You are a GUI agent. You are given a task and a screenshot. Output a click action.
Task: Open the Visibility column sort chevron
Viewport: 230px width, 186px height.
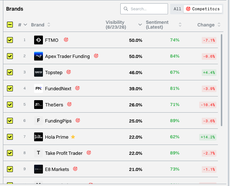click(140, 25)
